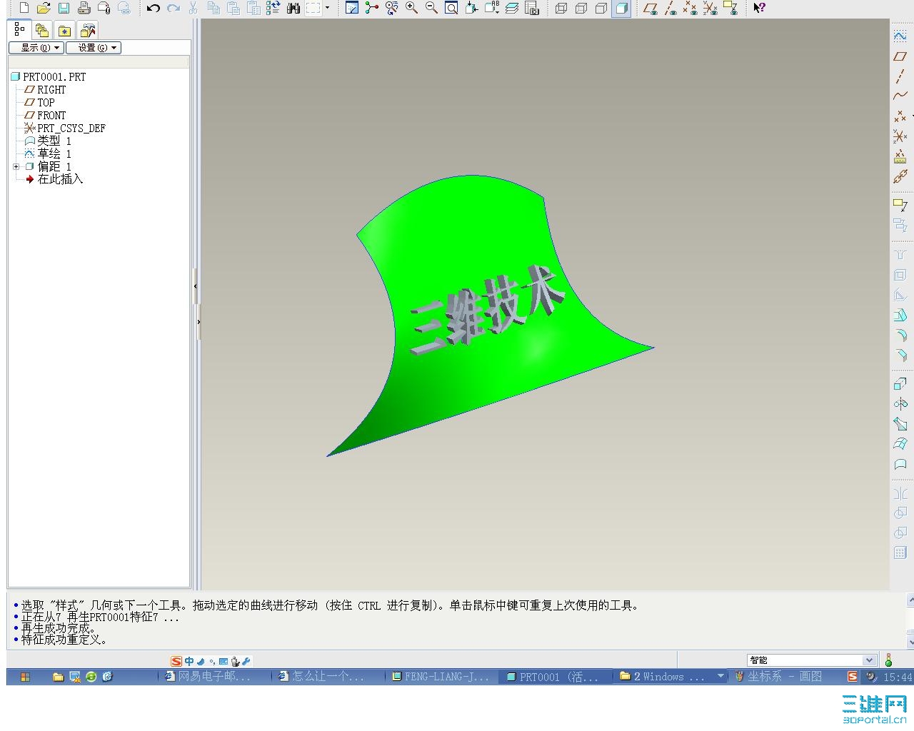Open the View Manager icon
This screenshot has width=914, height=731.
[x=531, y=8]
